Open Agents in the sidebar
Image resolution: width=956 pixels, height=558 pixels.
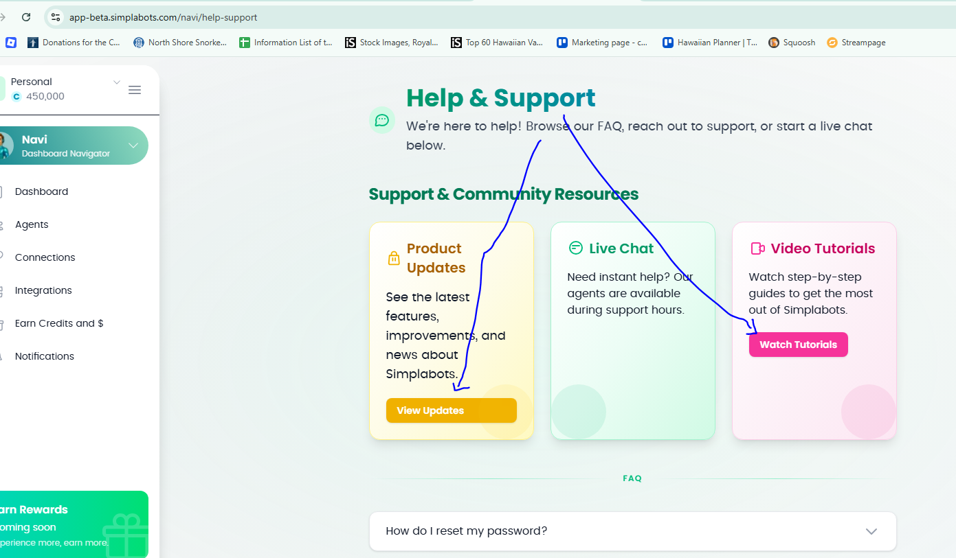click(32, 224)
